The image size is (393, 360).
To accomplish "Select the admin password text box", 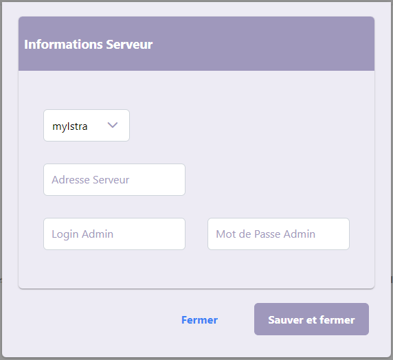I will pos(278,234).
